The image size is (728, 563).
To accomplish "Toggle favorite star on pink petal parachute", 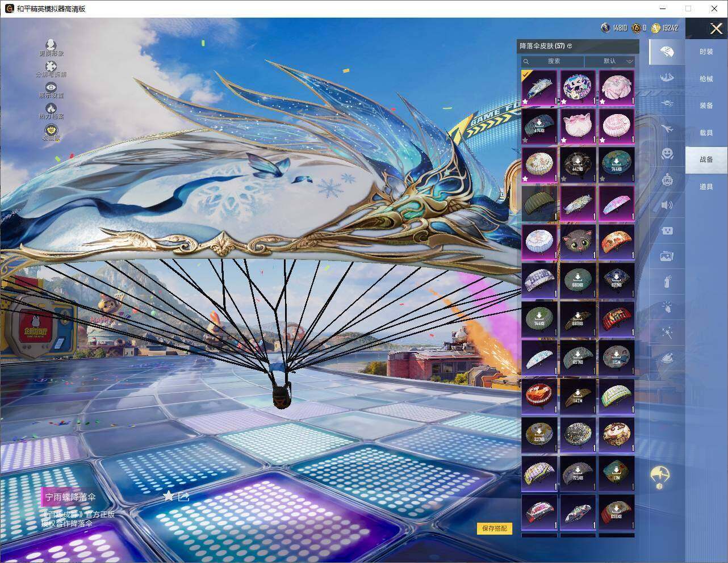I will pos(603,101).
